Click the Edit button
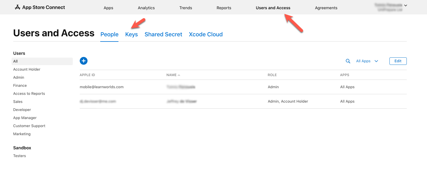 pos(398,61)
